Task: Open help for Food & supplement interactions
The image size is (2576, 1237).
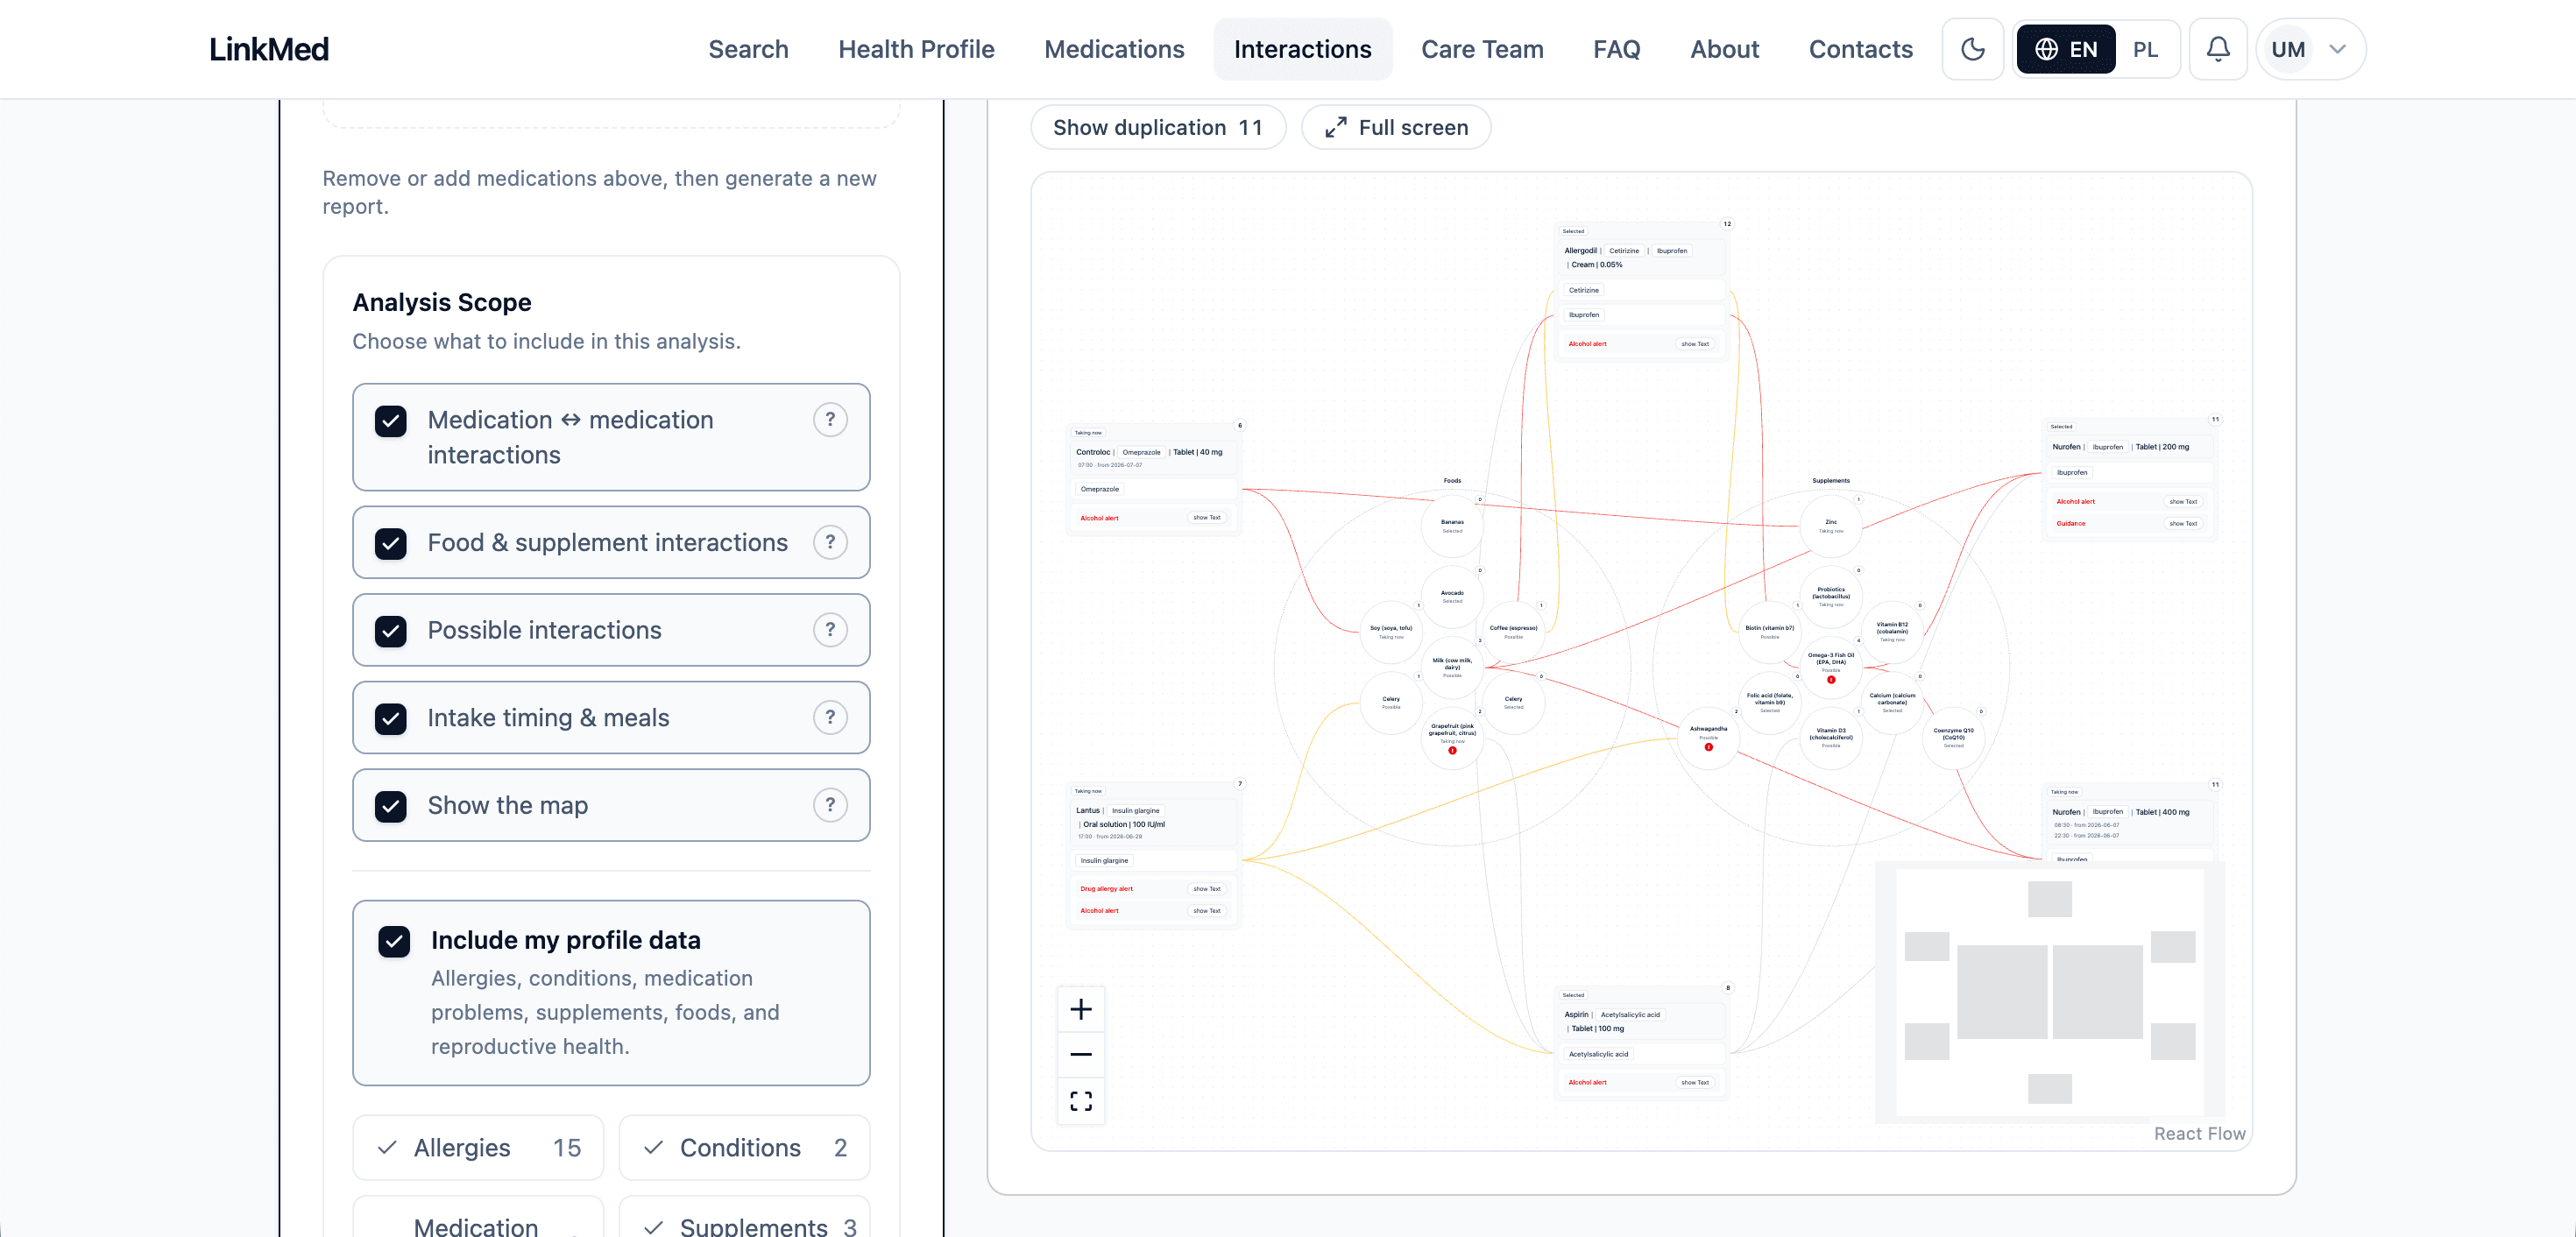Action: 830,542
